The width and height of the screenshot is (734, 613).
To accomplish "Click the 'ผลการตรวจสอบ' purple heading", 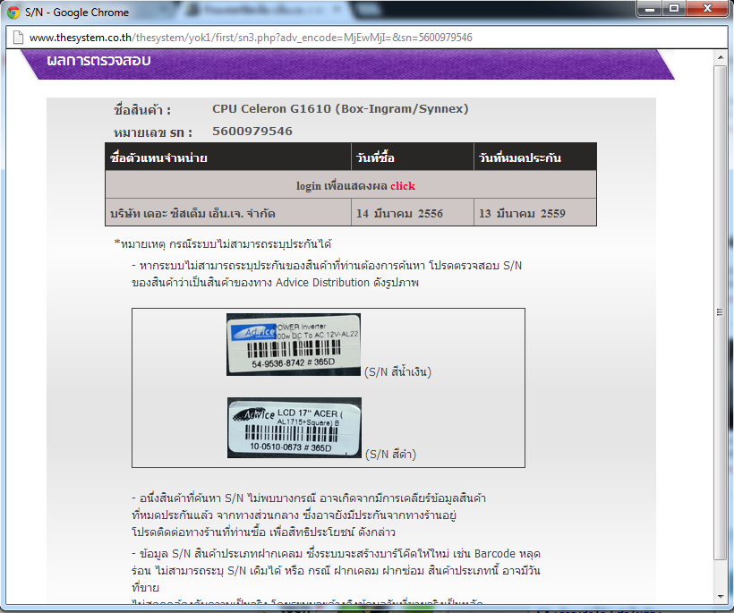I will (x=98, y=61).
